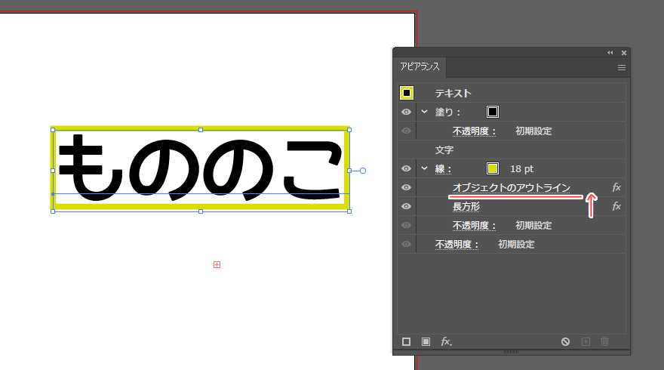This screenshot has width=664, height=370.
Task: Toggle the 長方形 effect visibility eye
Action: [407, 206]
